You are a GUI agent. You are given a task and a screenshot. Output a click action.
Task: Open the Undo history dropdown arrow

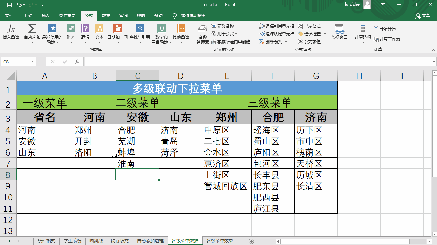coord(25,5)
